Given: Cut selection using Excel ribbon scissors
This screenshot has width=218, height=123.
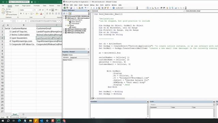Looking at the screenshot, I should 8,9.
